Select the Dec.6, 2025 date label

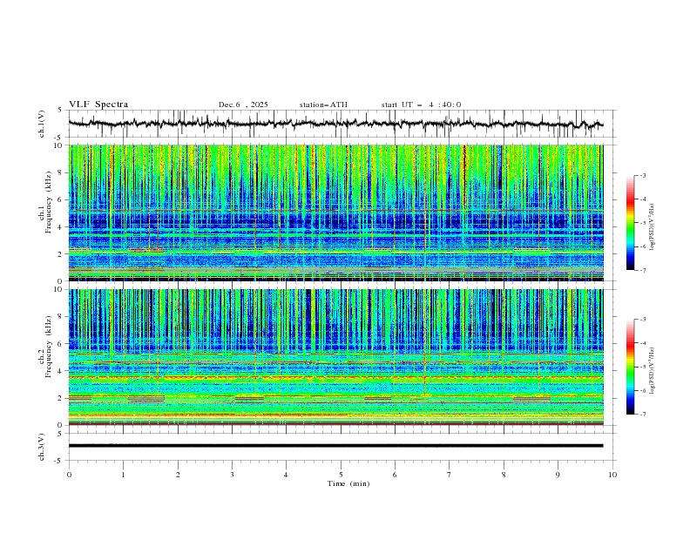[x=243, y=105]
